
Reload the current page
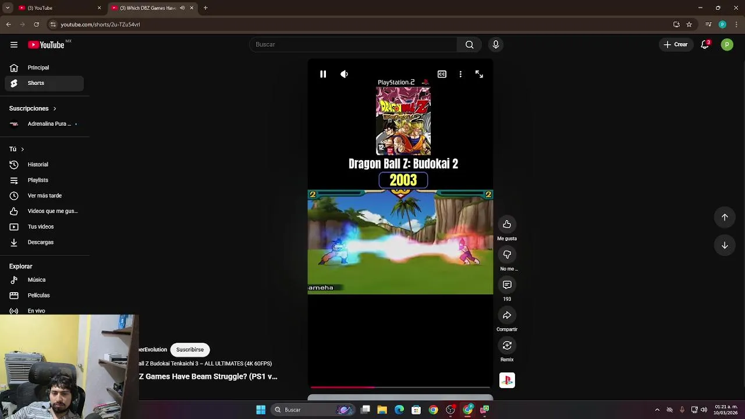click(x=36, y=24)
